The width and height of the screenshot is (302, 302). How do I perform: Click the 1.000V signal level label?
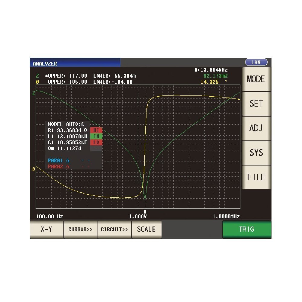pyautogui.click(x=138, y=217)
